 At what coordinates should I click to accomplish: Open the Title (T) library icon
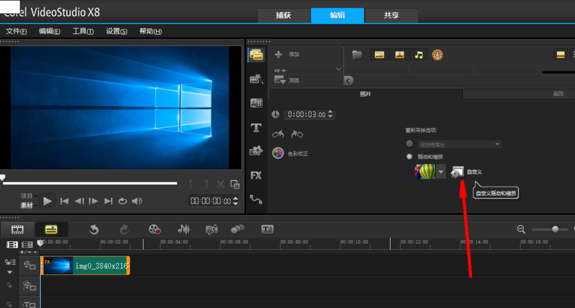click(x=256, y=128)
